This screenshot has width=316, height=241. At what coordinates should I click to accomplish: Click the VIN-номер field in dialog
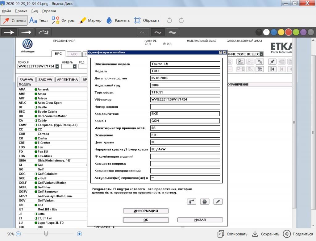(185, 99)
